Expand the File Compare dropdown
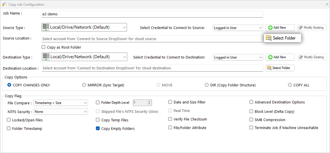This screenshot has width=330, height=153. point(60,103)
